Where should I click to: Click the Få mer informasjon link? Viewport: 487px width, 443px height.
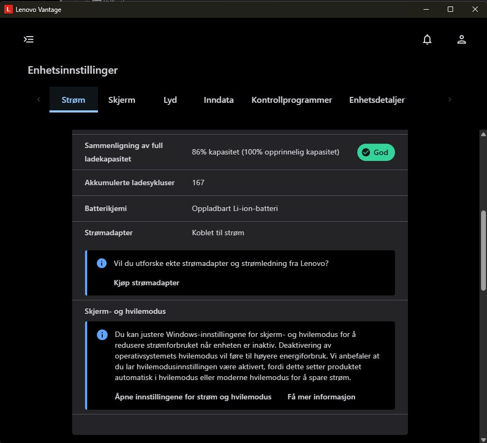click(x=321, y=397)
